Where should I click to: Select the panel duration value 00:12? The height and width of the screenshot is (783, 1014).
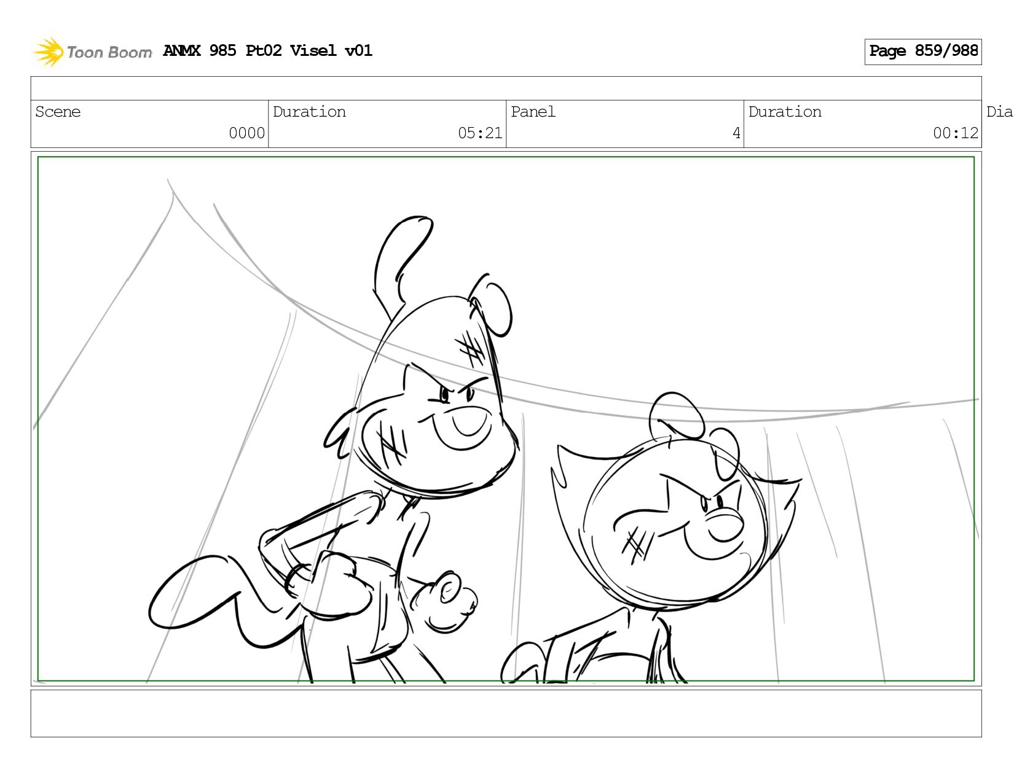pyautogui.click(x=956, y=133)
